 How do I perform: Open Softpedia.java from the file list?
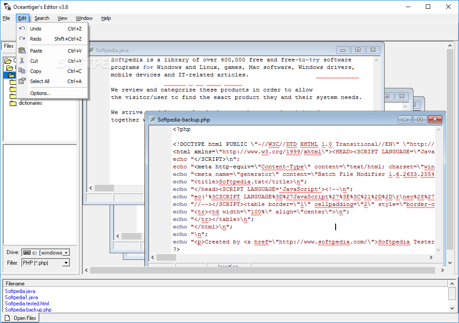(x=20, y=291)
